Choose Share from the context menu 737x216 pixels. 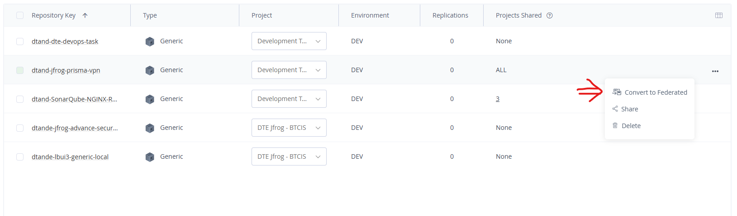pyautogui.click(x=650, y=109)
